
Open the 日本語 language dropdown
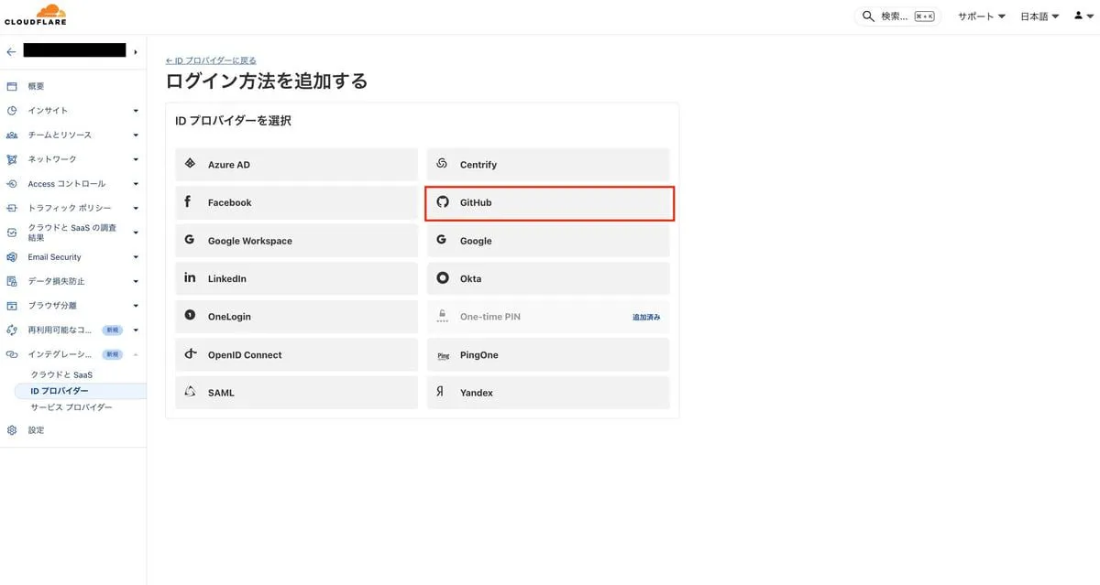(x=1039, y=16)
